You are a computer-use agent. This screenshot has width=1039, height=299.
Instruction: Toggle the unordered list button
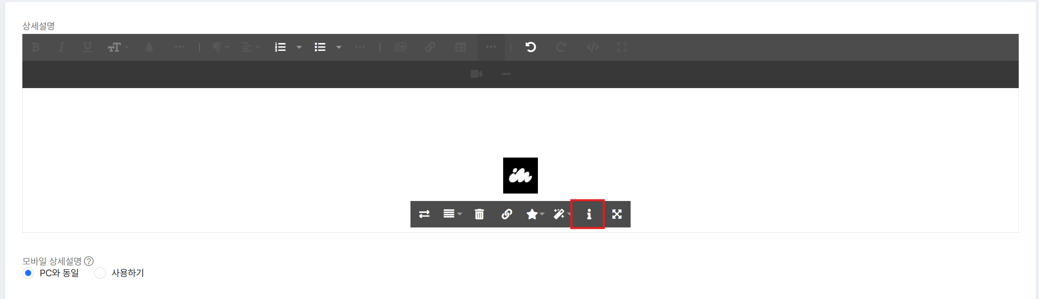320,47
